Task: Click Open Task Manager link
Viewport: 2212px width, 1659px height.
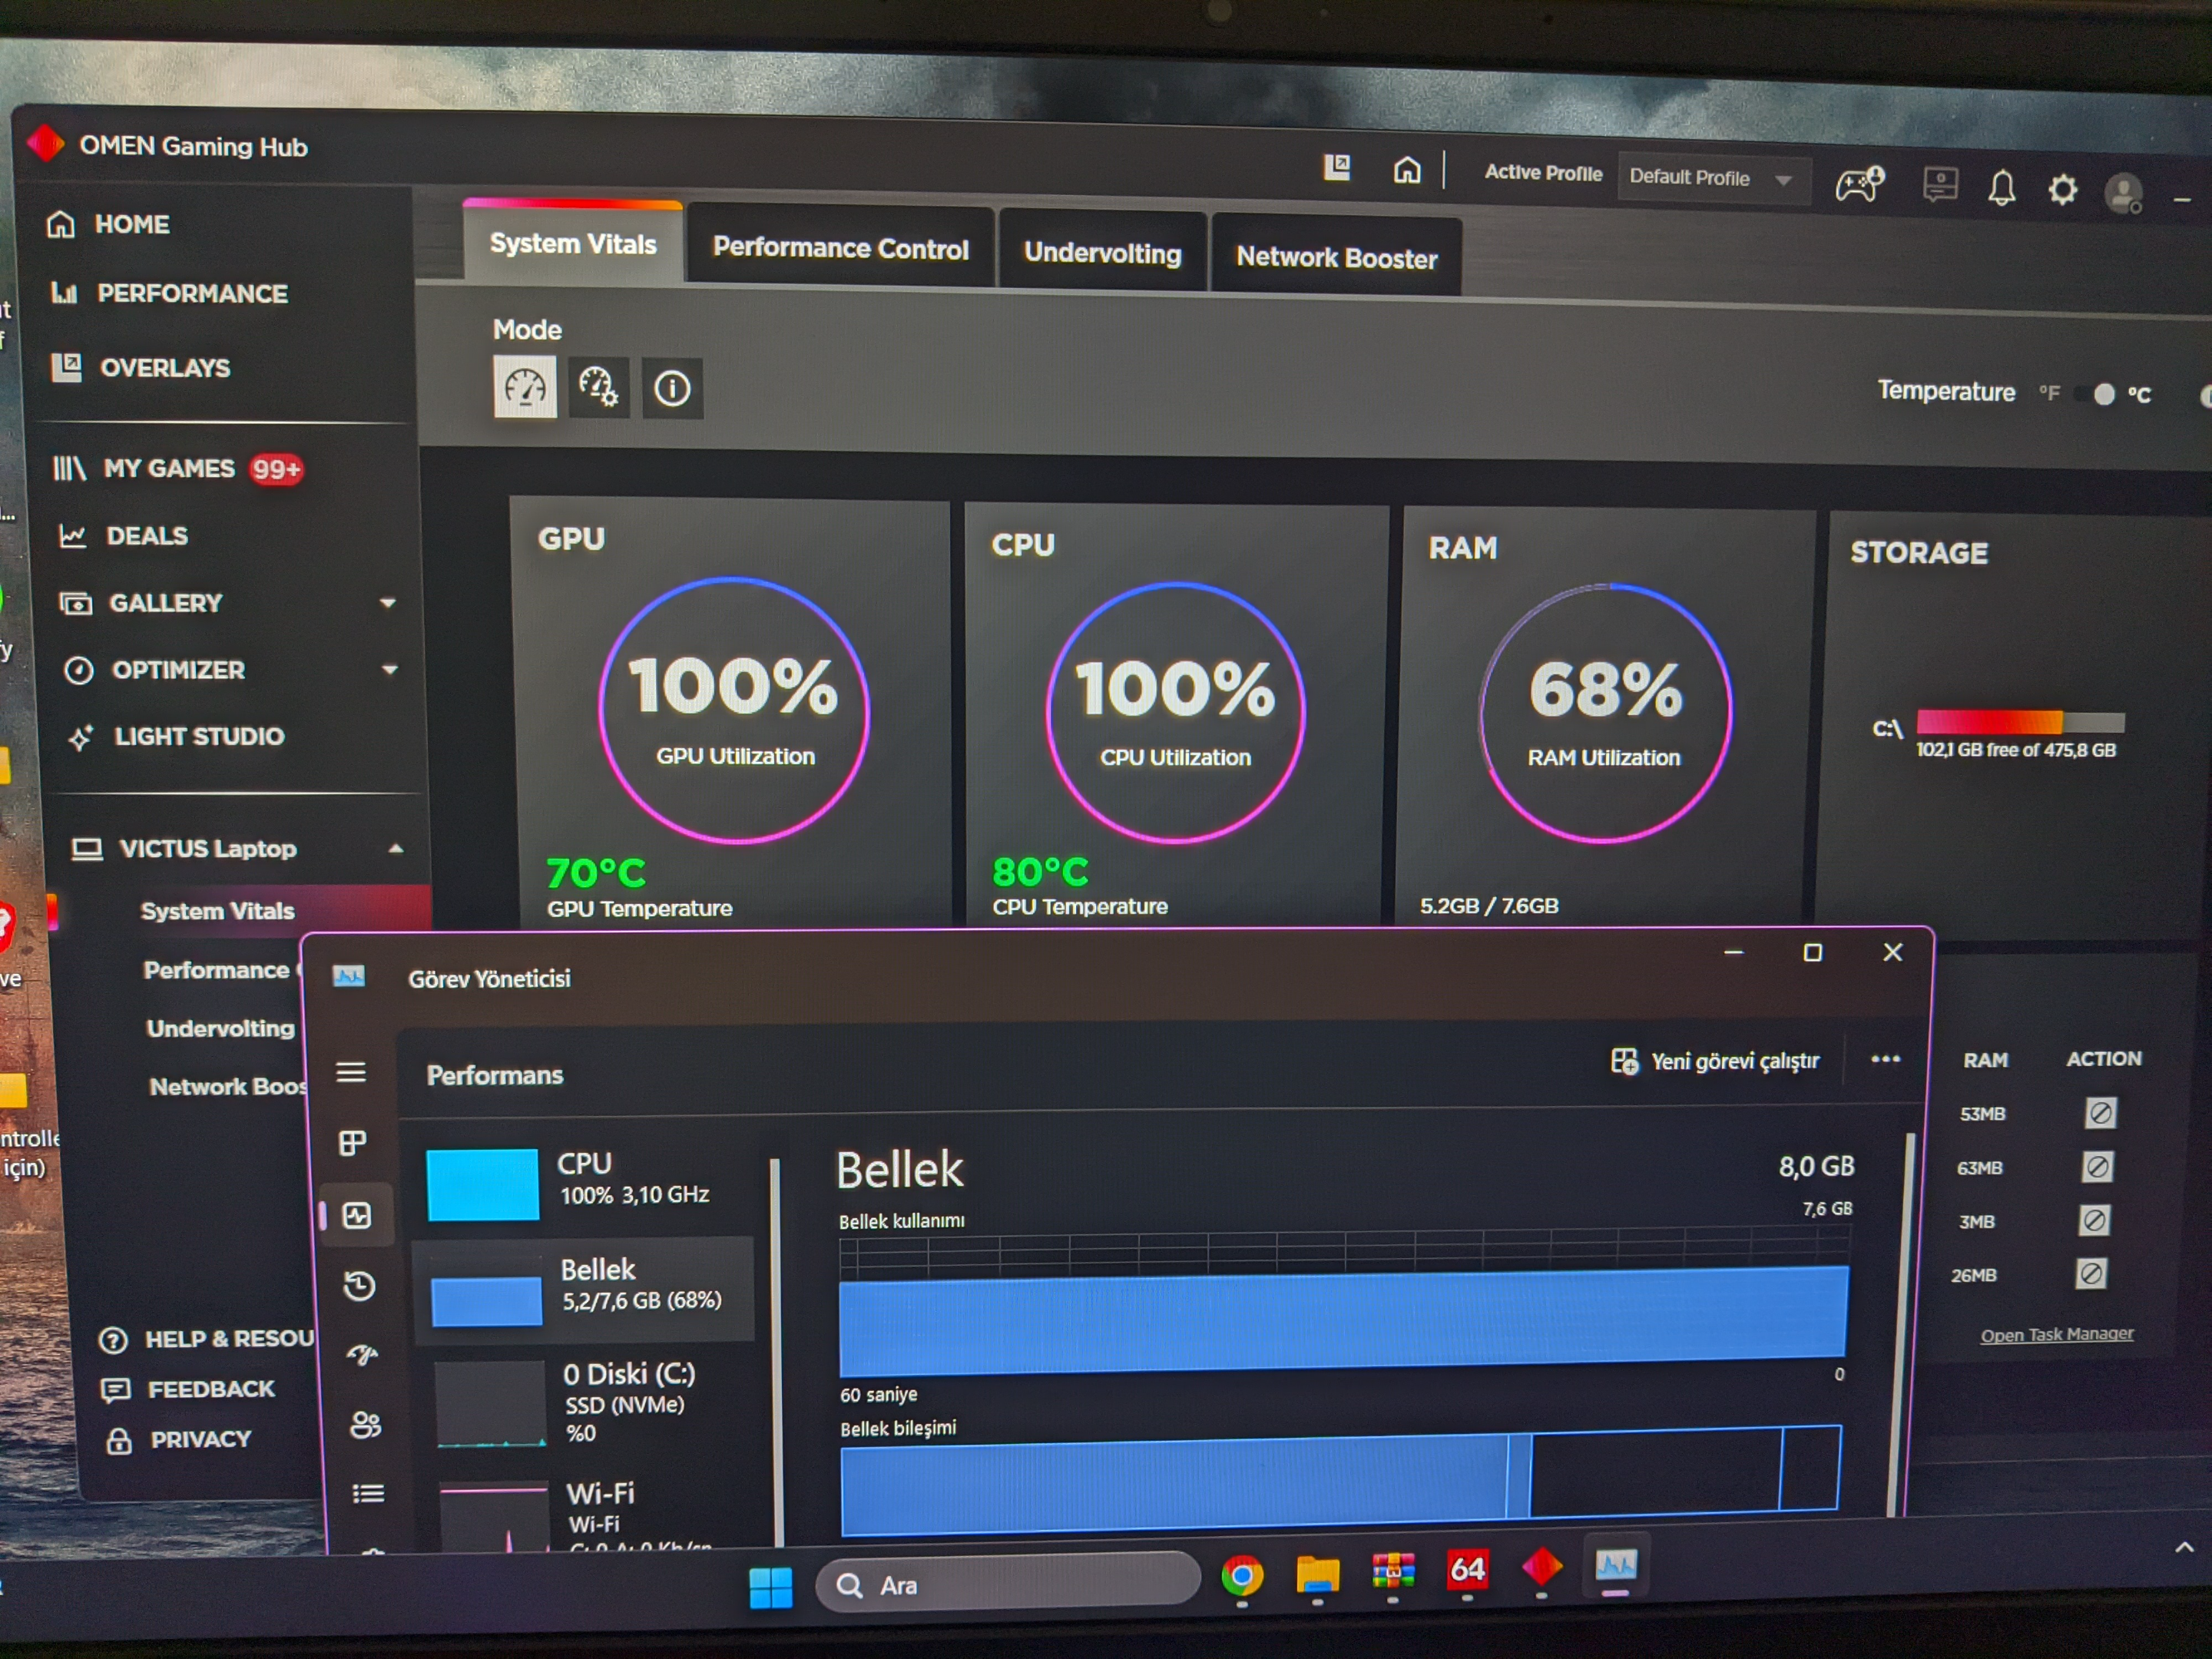Action: [2057, 1334]
